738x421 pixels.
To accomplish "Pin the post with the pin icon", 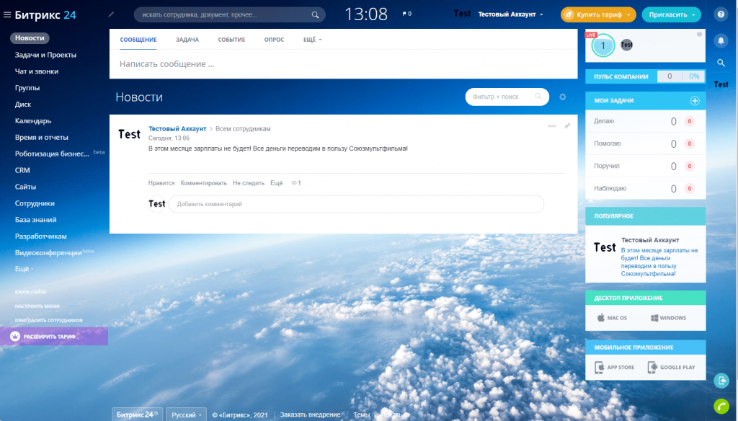I will tap(567, 125).
